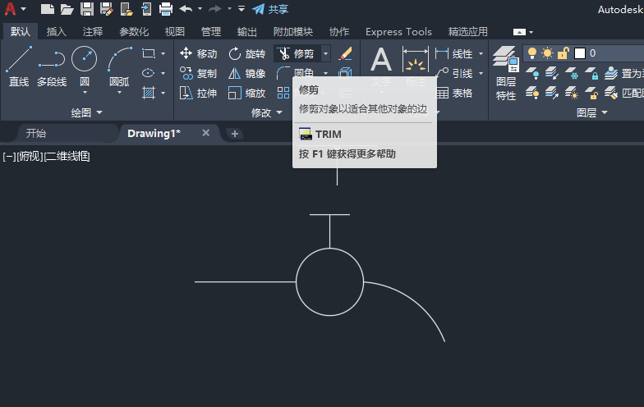
Task: Freeze selected layer snowflake icon
Action: [572, 73]
